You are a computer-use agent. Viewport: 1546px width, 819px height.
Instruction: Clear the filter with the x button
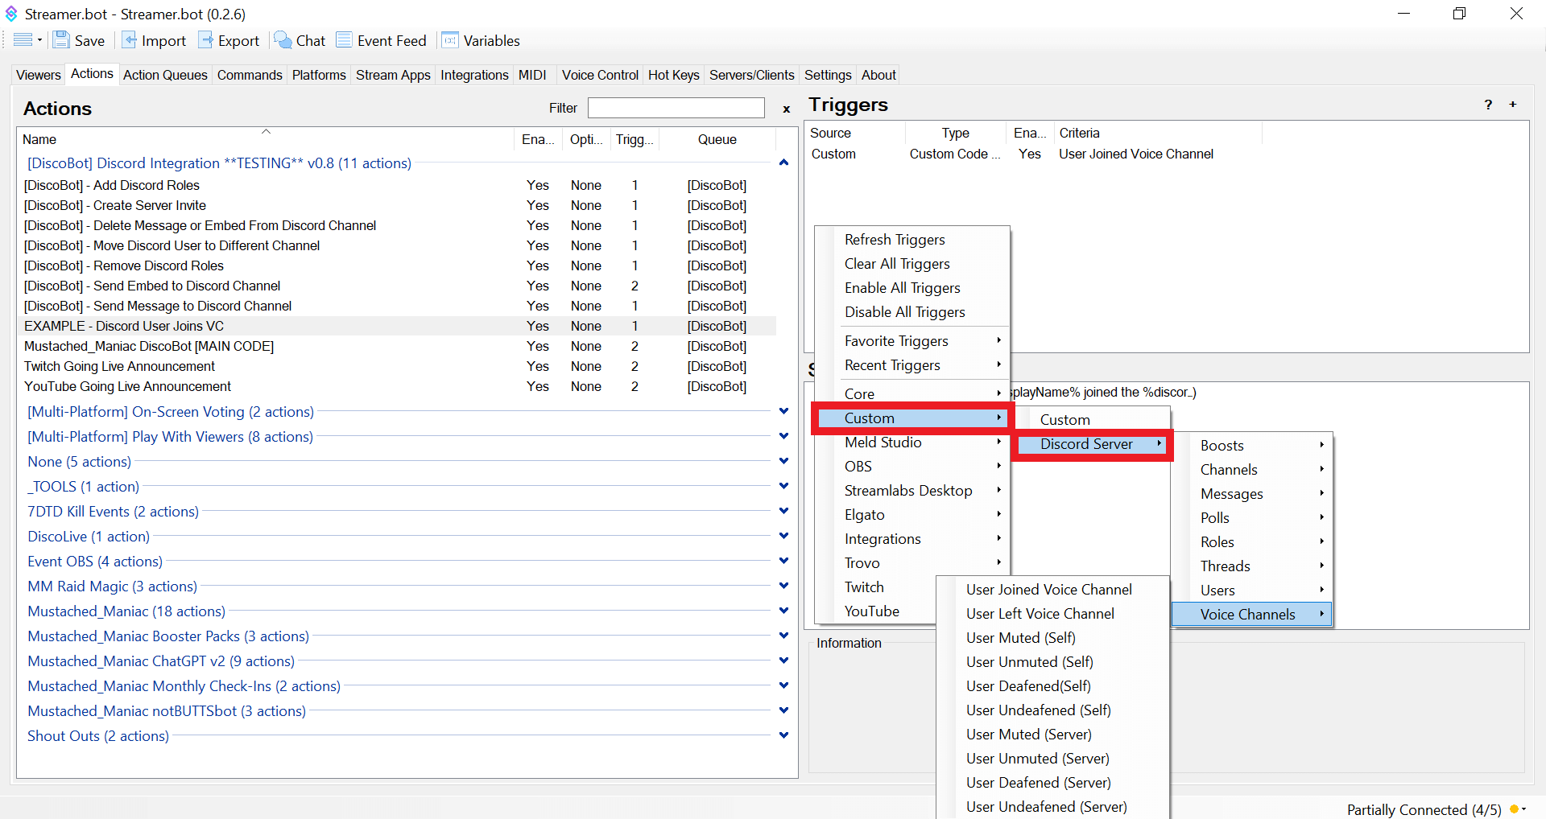point(787,109)
